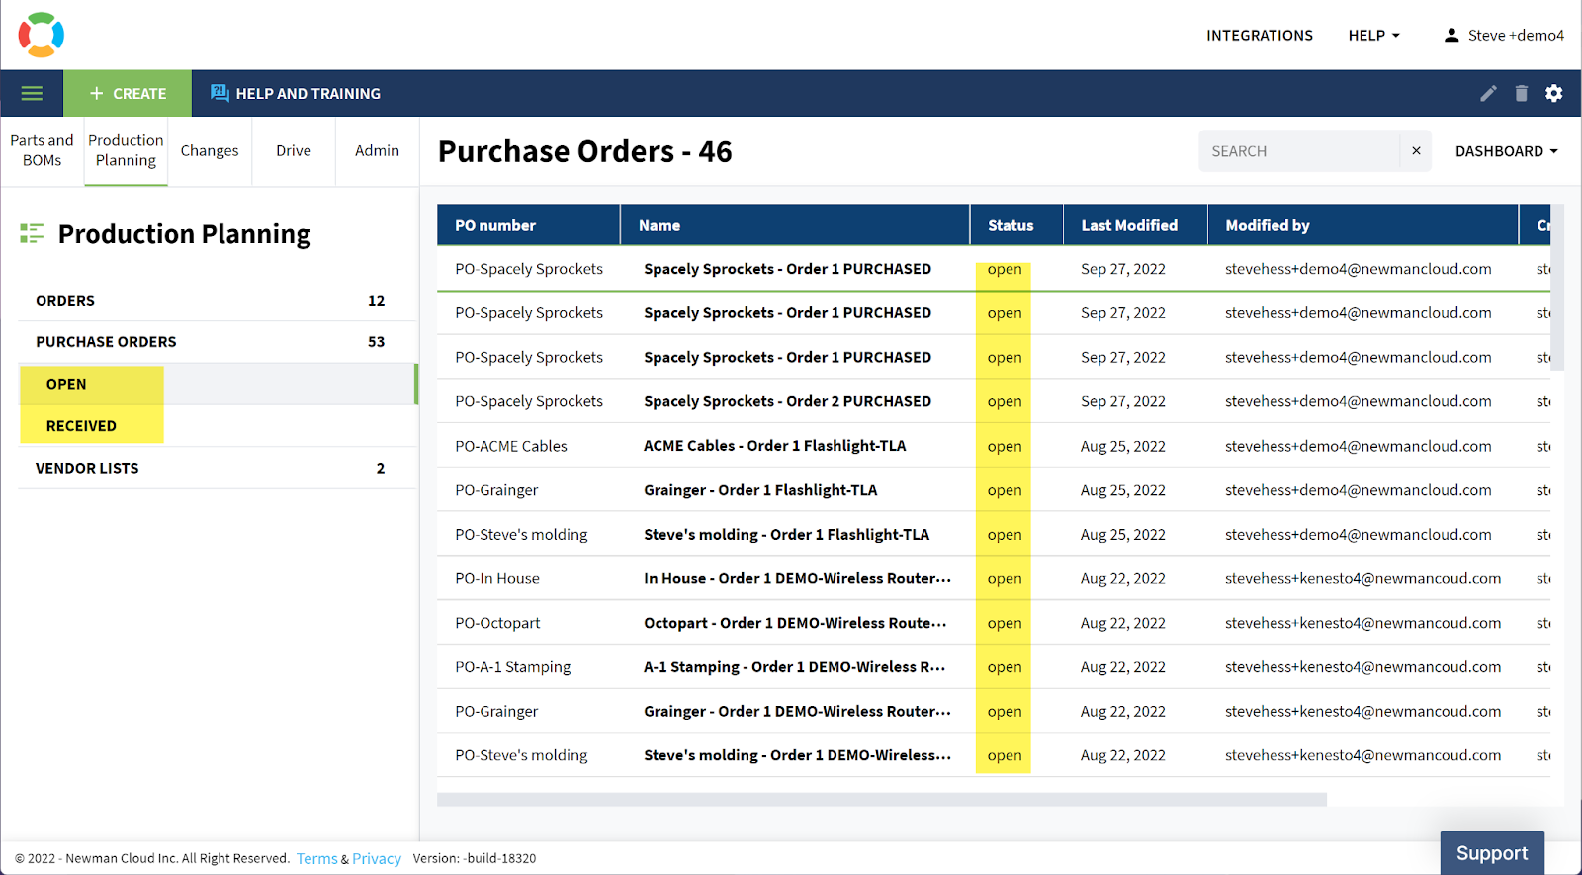
Task: Select ORDERS in the sidebar
Action: pyautogui.click(x=218, y=301)
